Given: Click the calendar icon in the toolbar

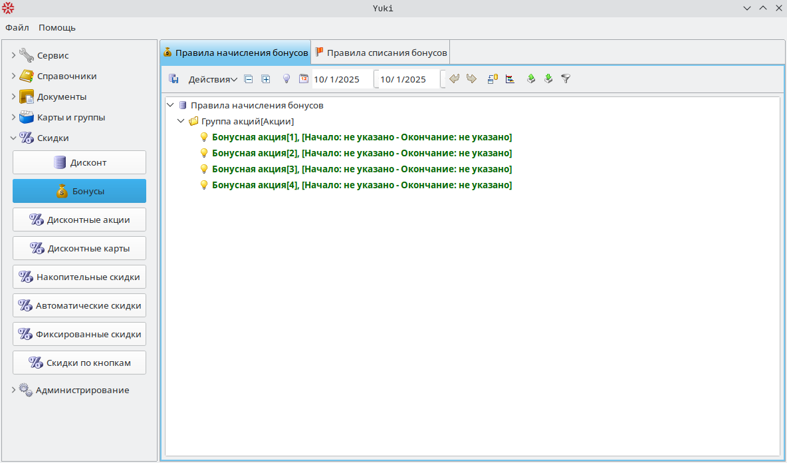Looking at the screenshot, I should click(x=304, y=79).
